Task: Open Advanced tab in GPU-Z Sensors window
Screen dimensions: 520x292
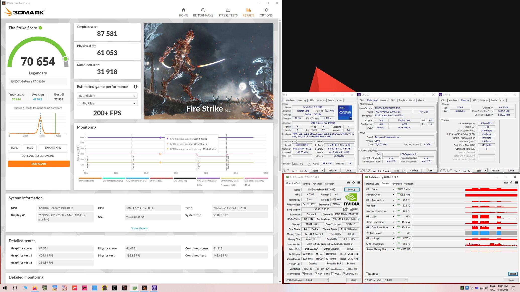Action: (x=396, y=184)
